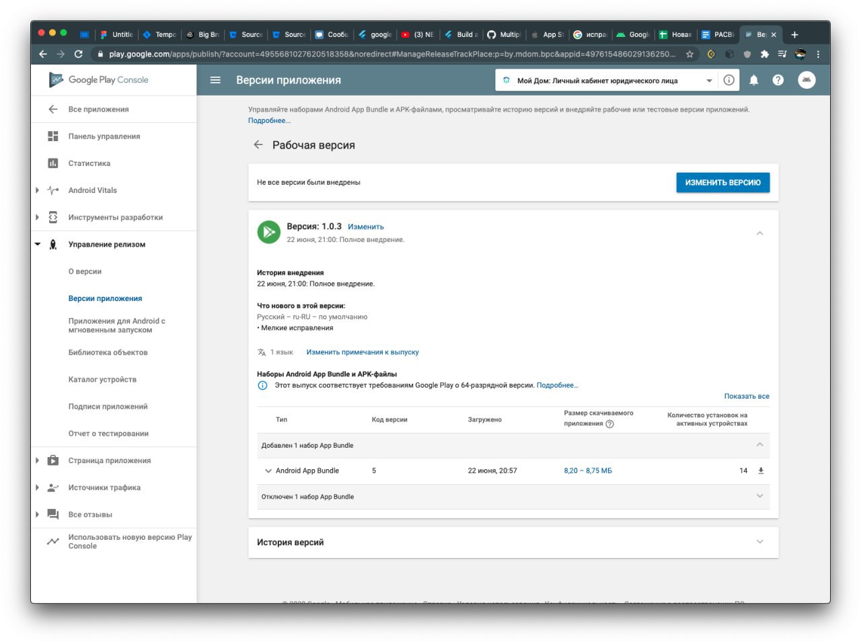This screenshot has width=861, height=644.
Task: Open the Мой Дом app selector dropdown
Action: click(x=606, y=80)
